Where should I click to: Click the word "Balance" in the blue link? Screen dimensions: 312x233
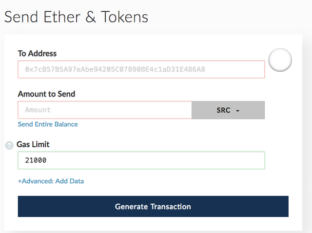[66, 124]
